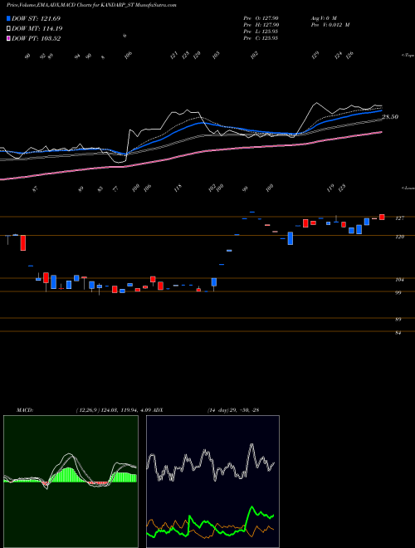Click the blue DOW ST legend swatch
Screen dimensions: 415x548
(x=8, y=18)
